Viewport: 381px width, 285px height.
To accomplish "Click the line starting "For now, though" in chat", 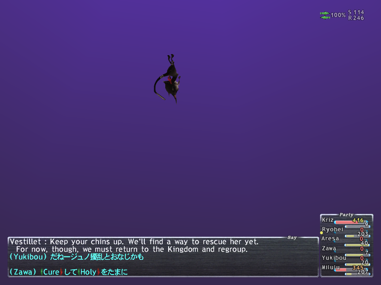I will 132,249.
